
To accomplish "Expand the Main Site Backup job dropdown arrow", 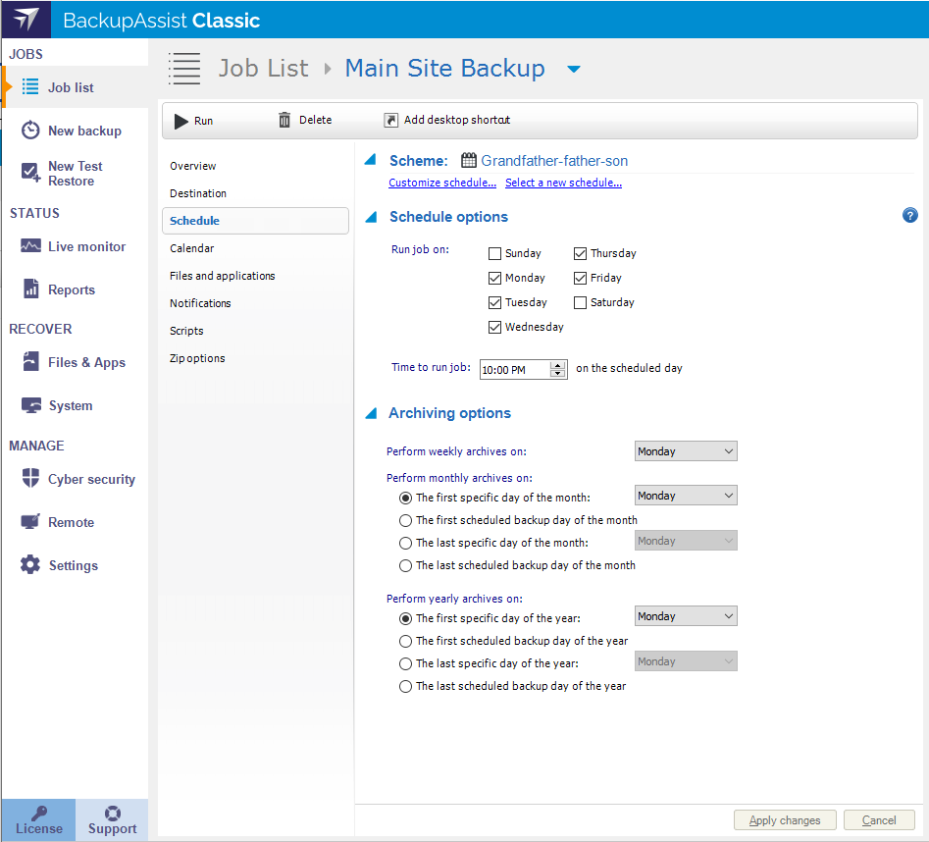I will click(574, 69).
